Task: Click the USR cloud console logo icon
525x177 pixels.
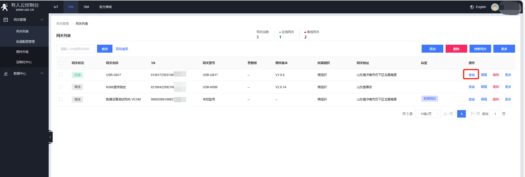Action: 5,7
